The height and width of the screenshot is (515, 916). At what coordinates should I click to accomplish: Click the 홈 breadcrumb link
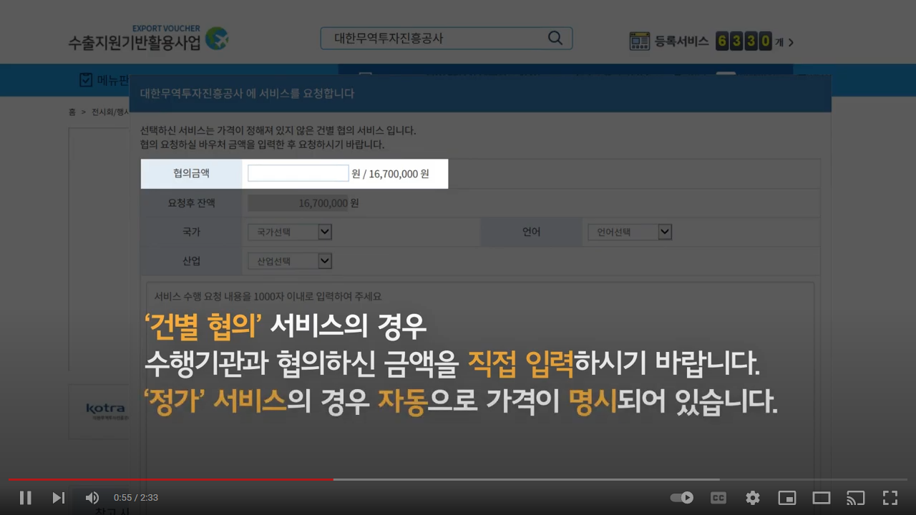click(x=72, y=112)
